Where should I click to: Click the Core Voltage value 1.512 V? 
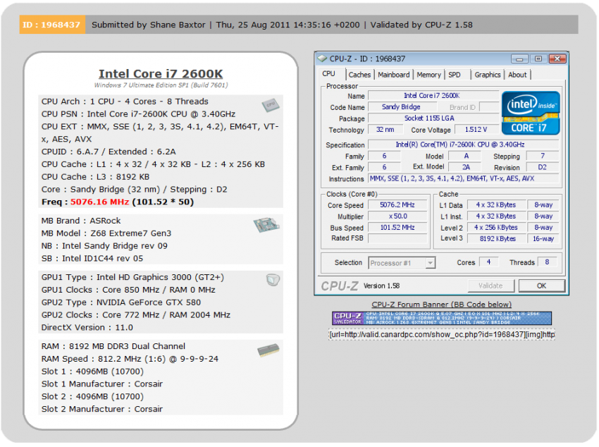[476, 130]
